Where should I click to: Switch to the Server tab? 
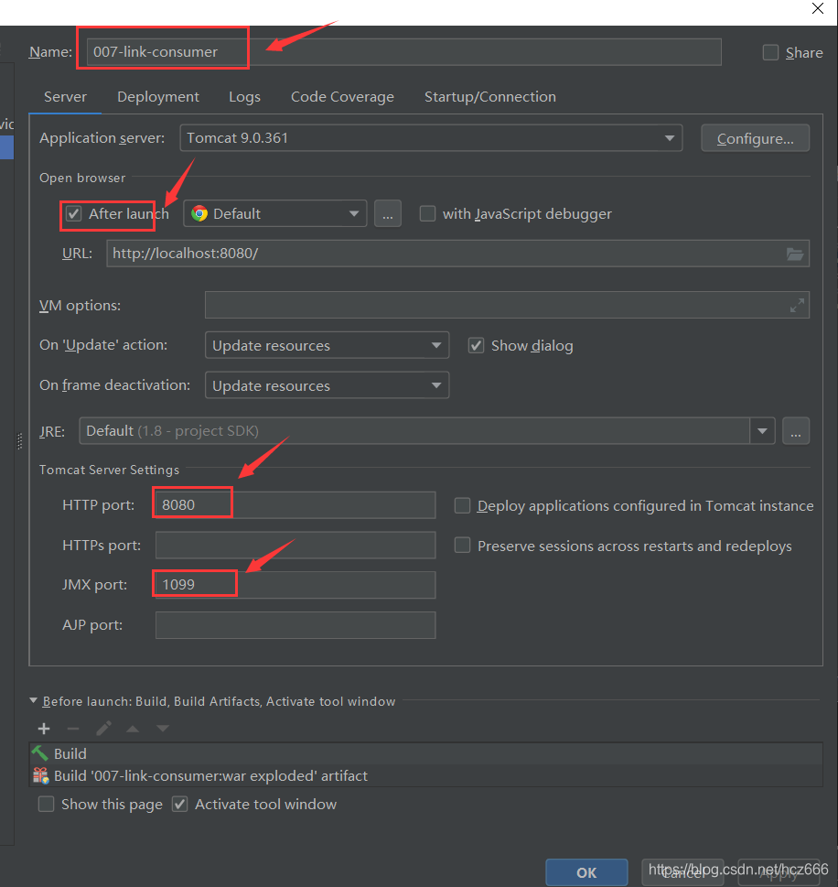coord(65,97)
